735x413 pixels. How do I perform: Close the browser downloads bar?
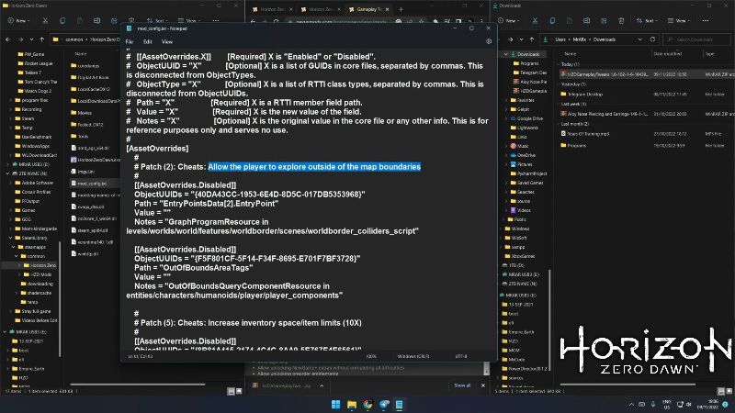483,385
